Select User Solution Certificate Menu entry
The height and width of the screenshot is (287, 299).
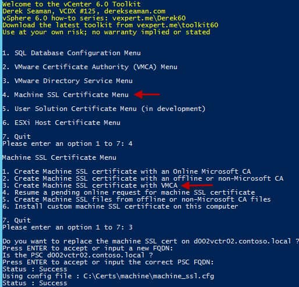tap(104, 109)
